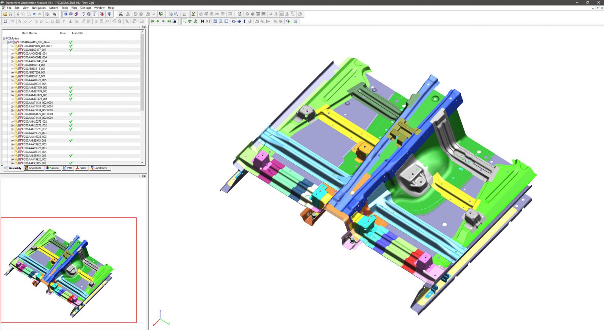604x330 pixels.
Task: Expand the FC00AAM27479_005 assembly branch
Action: (x=13, y=87)
